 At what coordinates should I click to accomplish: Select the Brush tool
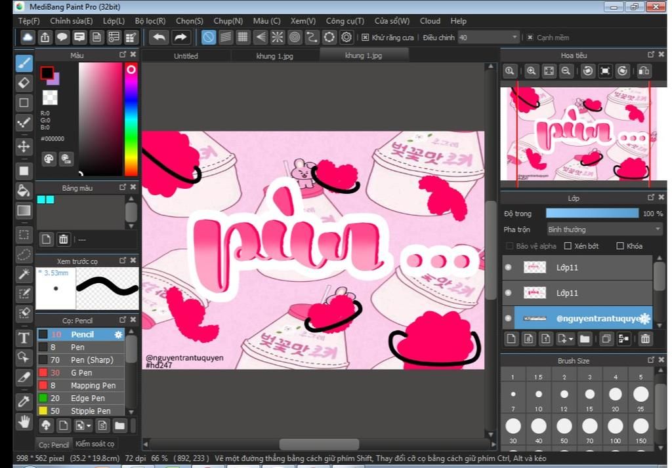click(x=24, y=63)
